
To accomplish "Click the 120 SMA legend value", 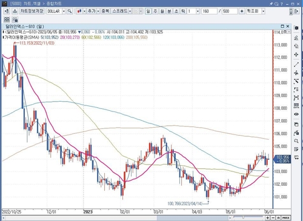I will (113, 38).
